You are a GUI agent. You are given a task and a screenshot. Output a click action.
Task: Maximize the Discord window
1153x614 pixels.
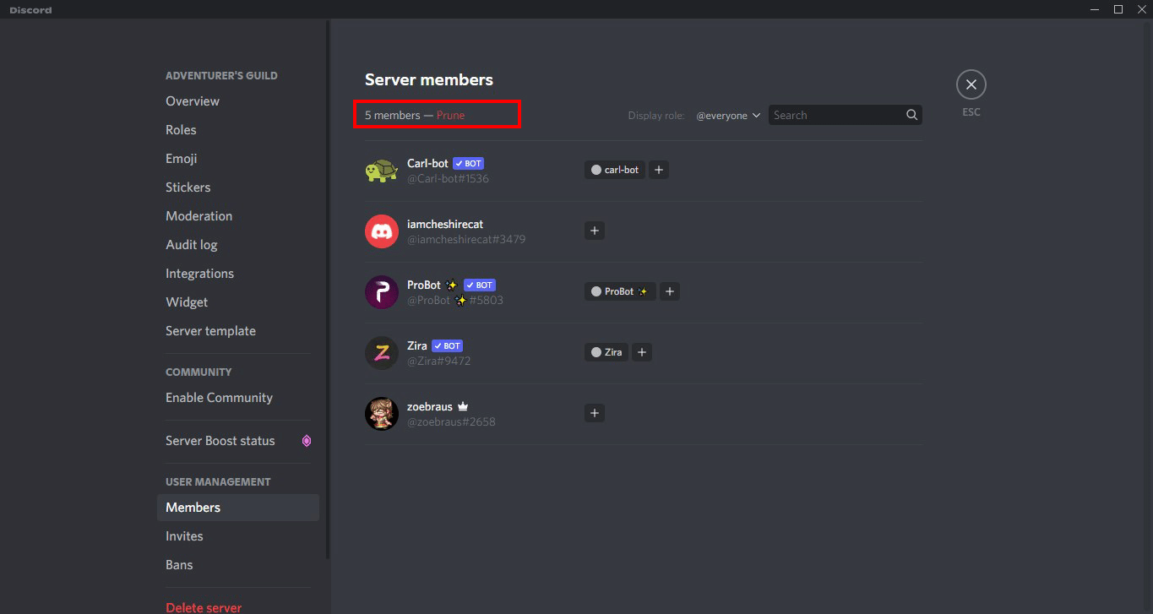tap(1118, 9)
